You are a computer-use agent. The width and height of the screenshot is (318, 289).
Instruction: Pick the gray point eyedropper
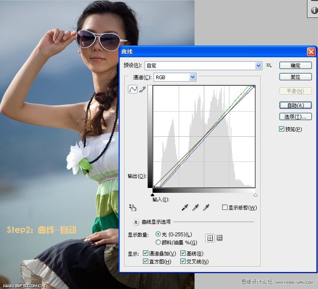tap(195, 207)
